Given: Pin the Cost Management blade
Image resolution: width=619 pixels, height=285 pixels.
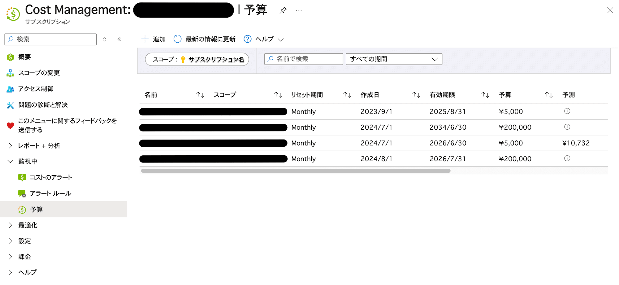Looking at the screenshot, I should tap(283, 10).
